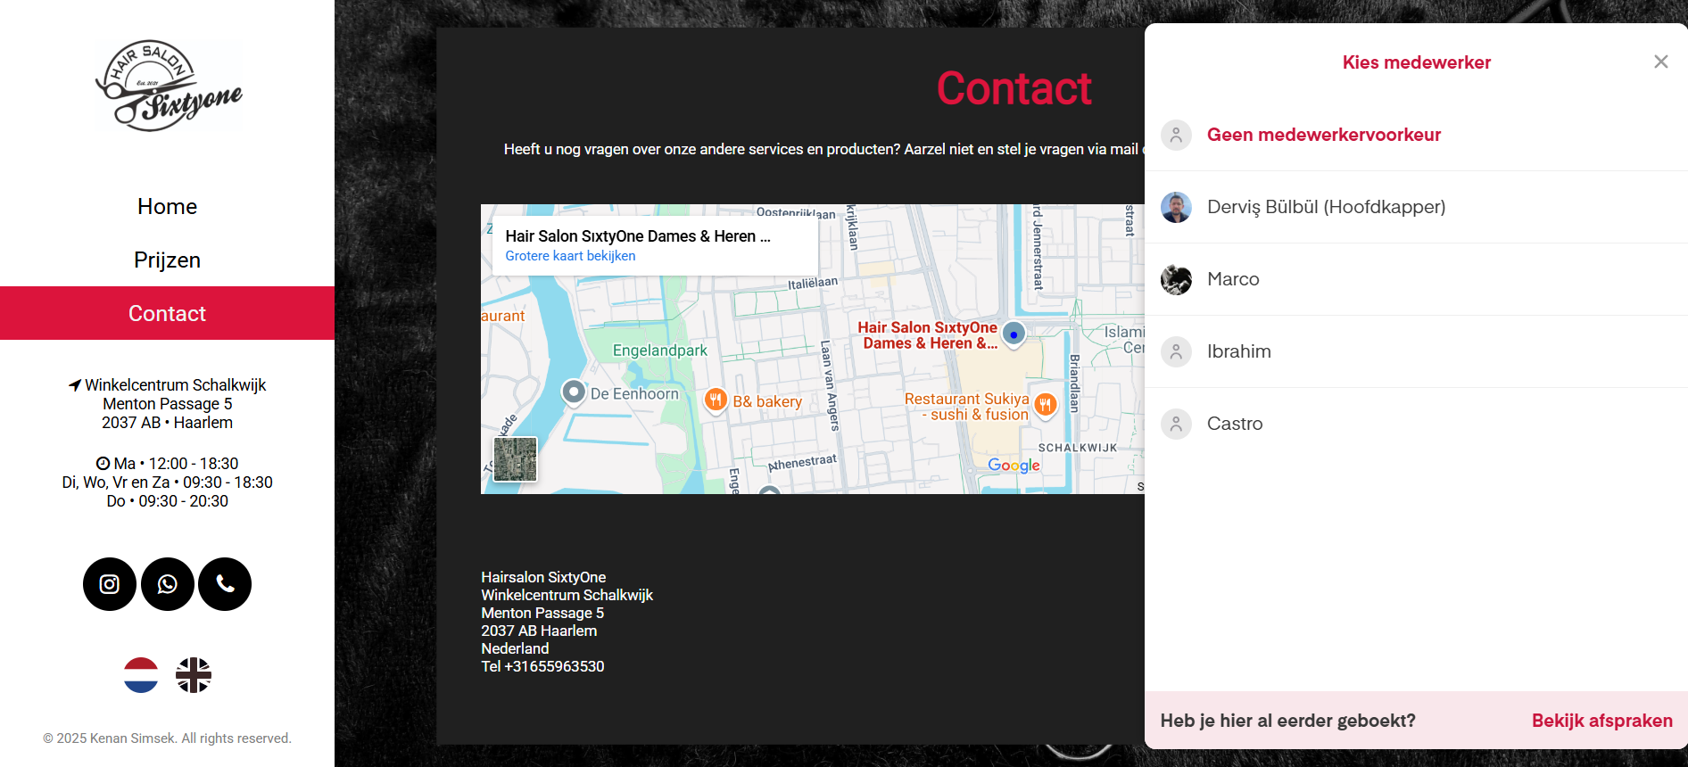The image size is (1688, 767).
Task: Click Bekijk afspraken link
Action: click(x=1602, y=721)
